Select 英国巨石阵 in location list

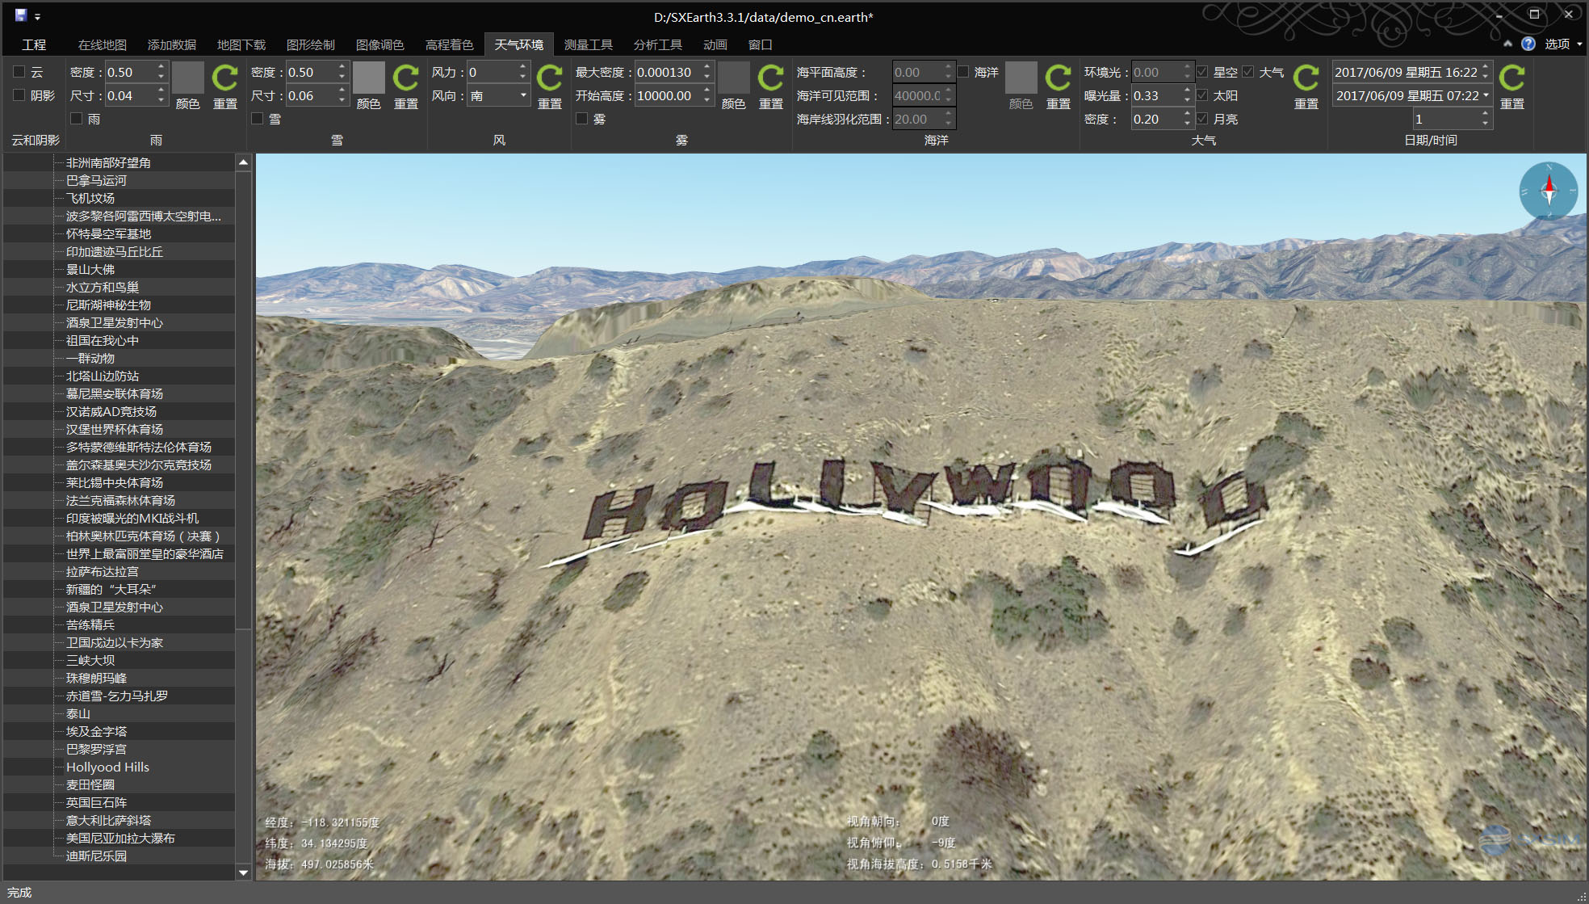96,802
